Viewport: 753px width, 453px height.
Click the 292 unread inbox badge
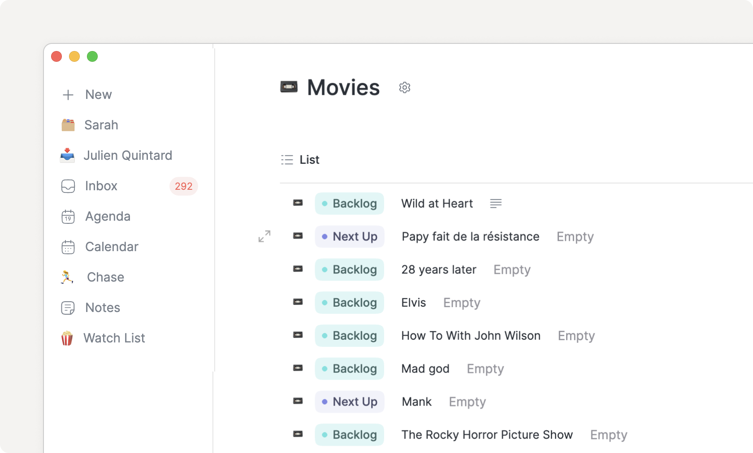pyautogui.click(x=183, y=186)
